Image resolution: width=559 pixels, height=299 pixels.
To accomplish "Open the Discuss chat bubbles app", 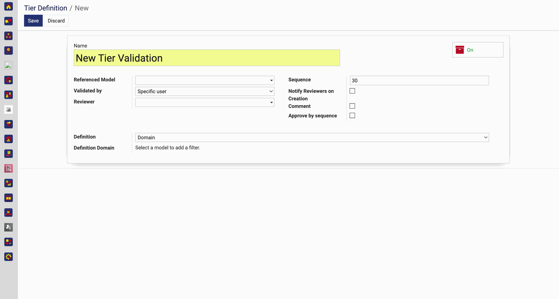I will click(x=8, y=21).
